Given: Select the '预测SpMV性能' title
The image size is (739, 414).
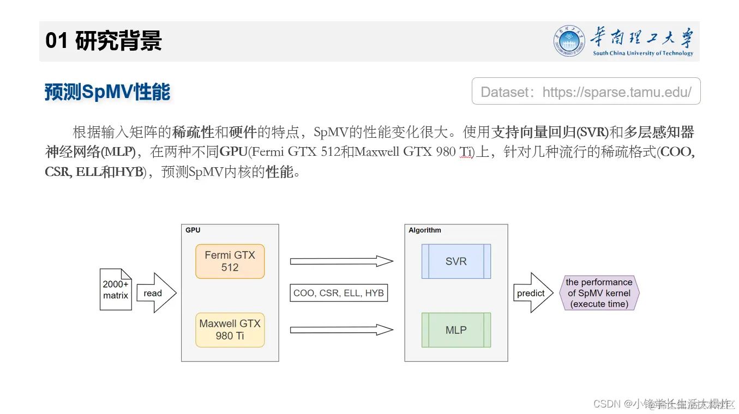Looking at the screenshot, I should 107,92.
